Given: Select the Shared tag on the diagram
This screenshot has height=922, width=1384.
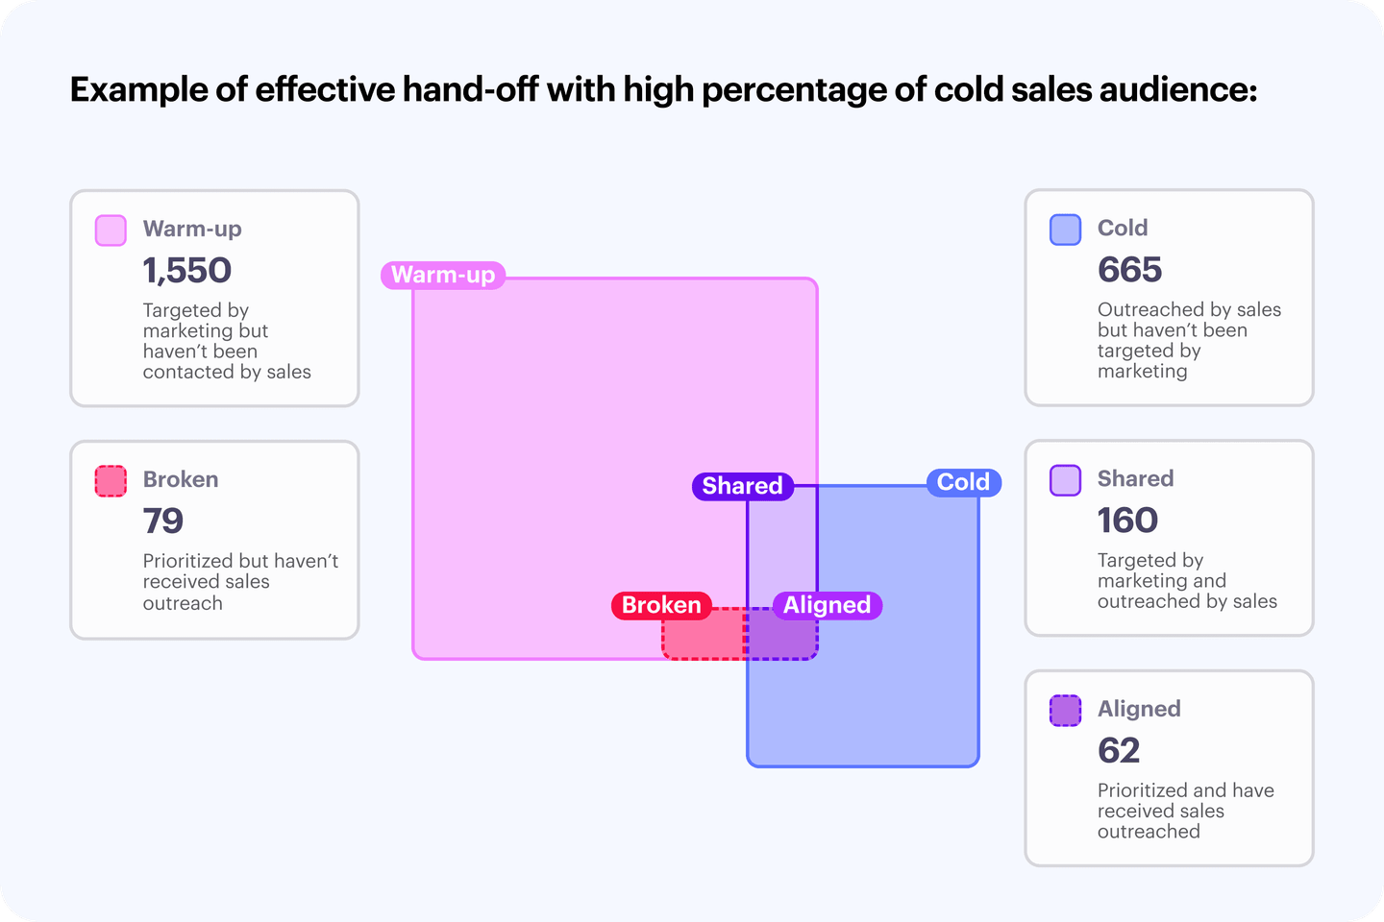Looking at the screenshot, I should tap(742, 486).
